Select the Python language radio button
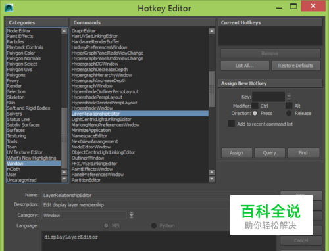This screenshot has width=329, height=251. [154, 225]
